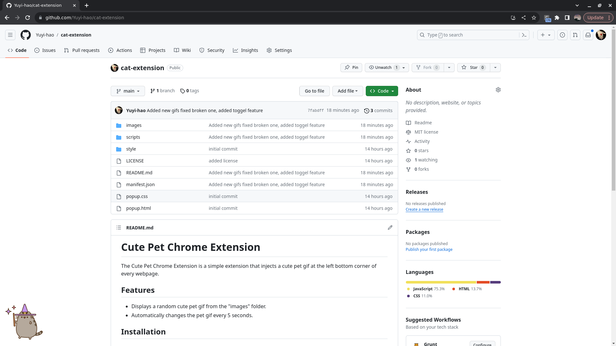Open the user profile avatar menu
This screenshot has height=346, width=616.
point(601,35)
